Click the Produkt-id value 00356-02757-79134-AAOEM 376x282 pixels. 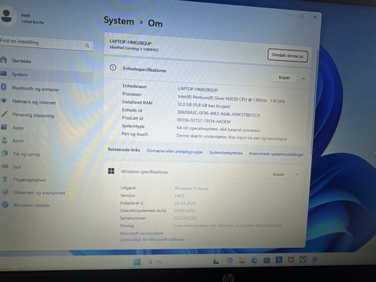coord(204,121)
